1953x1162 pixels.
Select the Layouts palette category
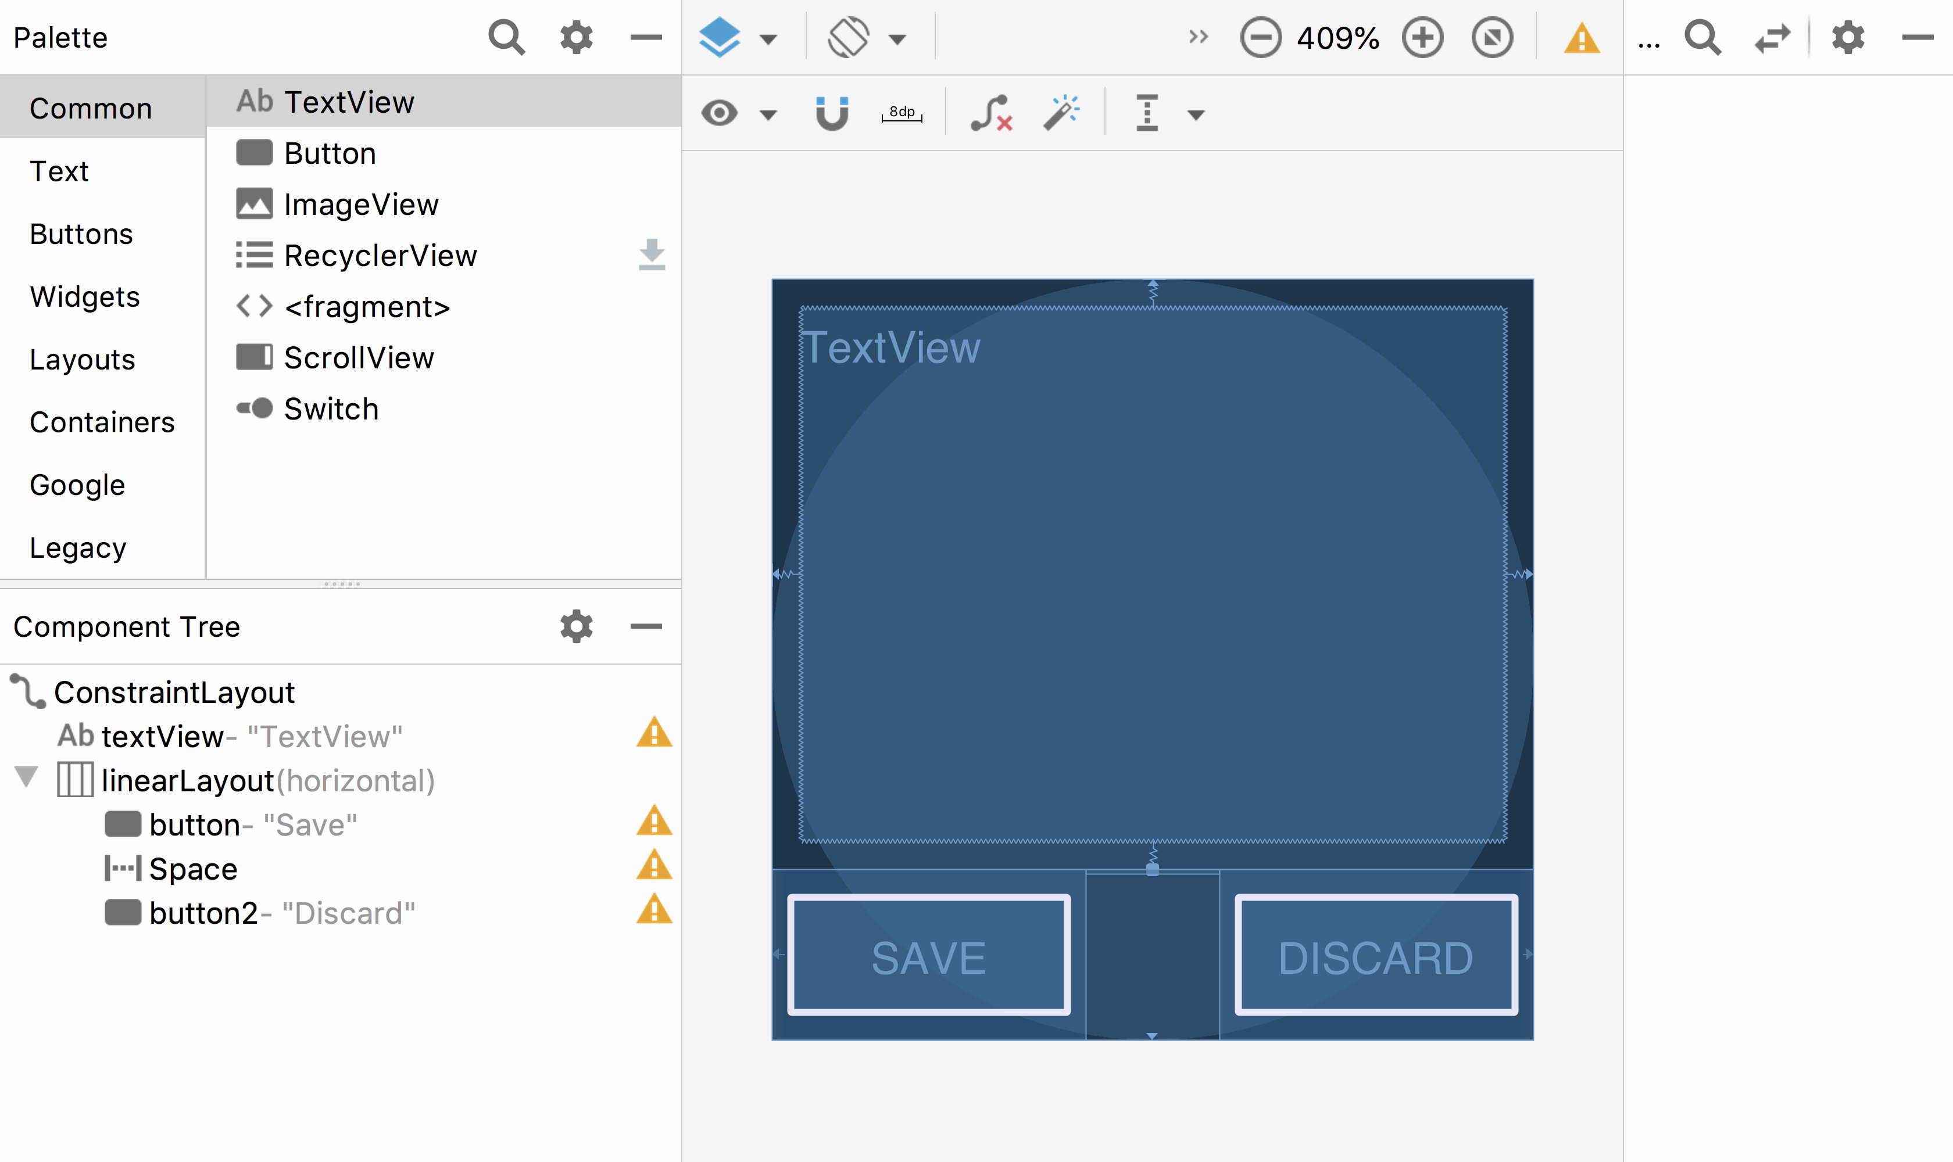(x=83, y=360)
